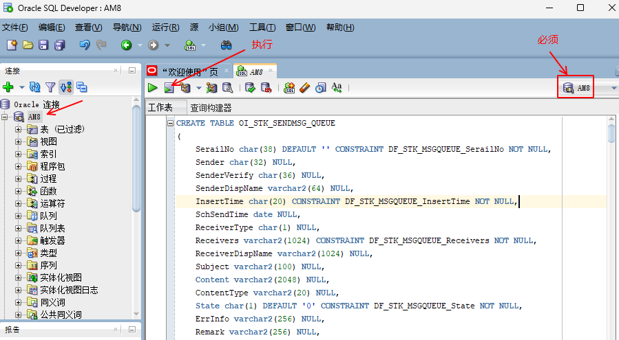Collapse the AM8 connection tree node
Viewport: 619px width, 340px height.
6,117
